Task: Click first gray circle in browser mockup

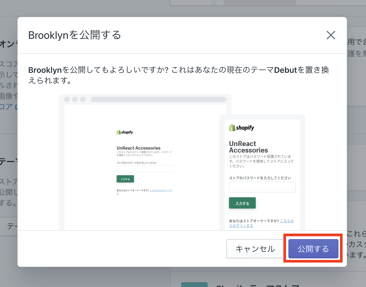Action: pos(67,99)
